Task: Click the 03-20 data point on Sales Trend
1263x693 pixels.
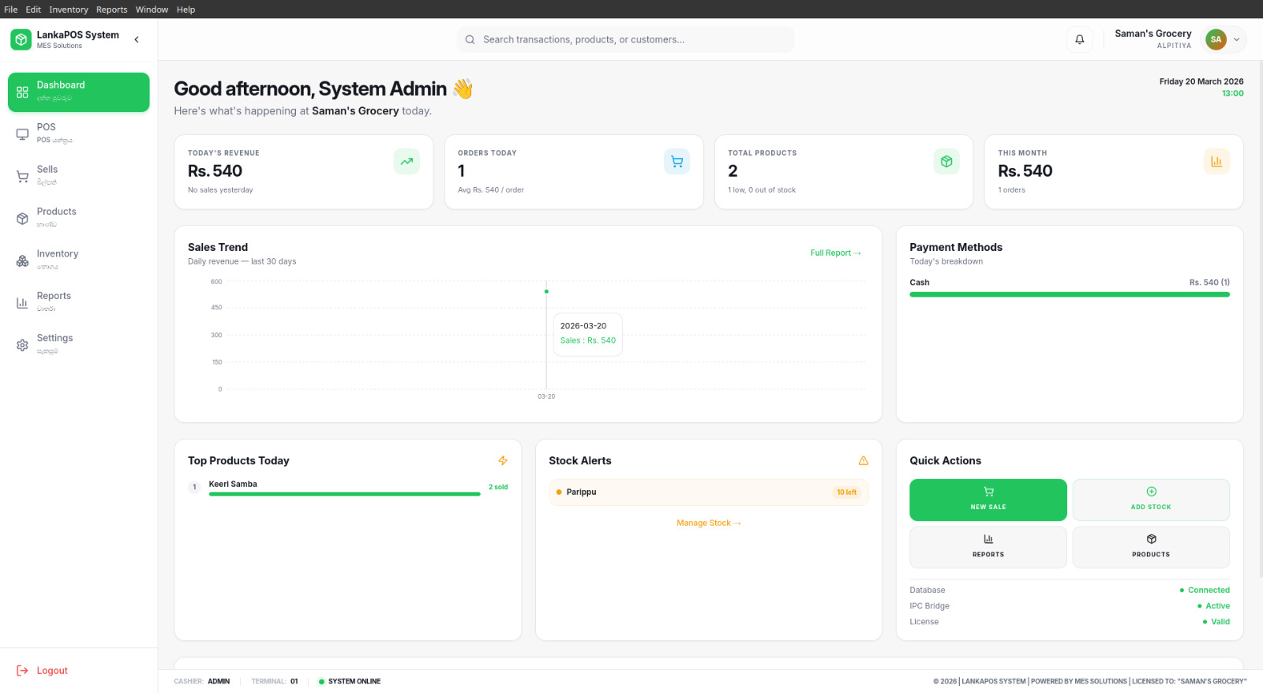Action: click(546, 291)
